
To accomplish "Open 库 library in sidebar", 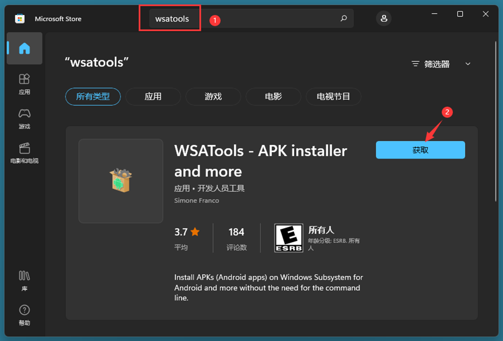I will (x=24, y=281).
